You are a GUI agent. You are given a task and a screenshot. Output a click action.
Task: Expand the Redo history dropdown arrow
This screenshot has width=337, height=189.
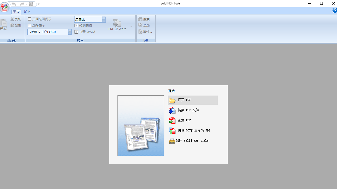point(26,4)
